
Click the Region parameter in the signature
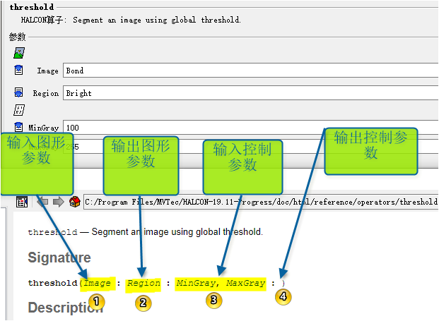pyautogui.click(x=144, y=283)
